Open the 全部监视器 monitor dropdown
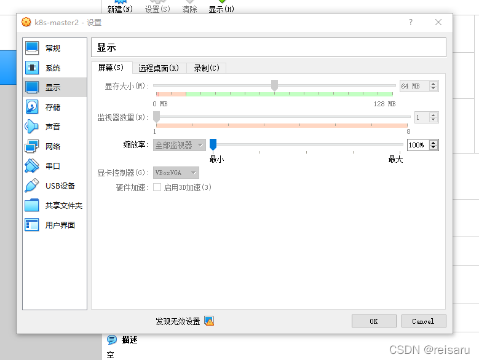 [x=180, y=145]
